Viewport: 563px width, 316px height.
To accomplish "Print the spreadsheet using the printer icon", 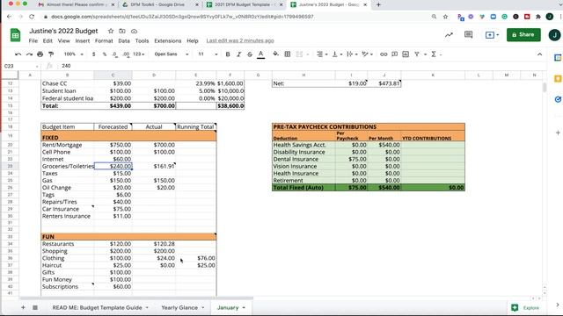I will [40, 54].
